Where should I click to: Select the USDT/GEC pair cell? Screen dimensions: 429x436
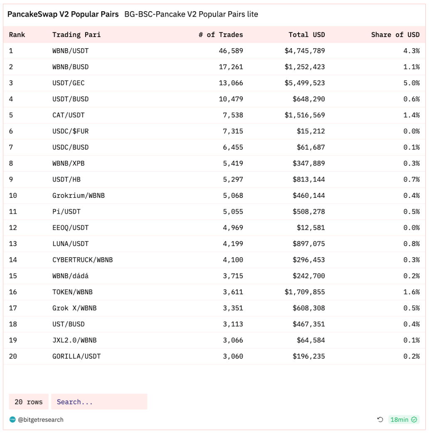pos(69,83)
